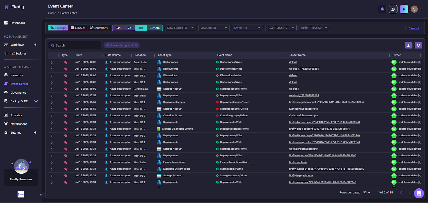Open the rows per page 50 dropdown
The width and height of the screenshot is (428, 203).
pos(367,193)
